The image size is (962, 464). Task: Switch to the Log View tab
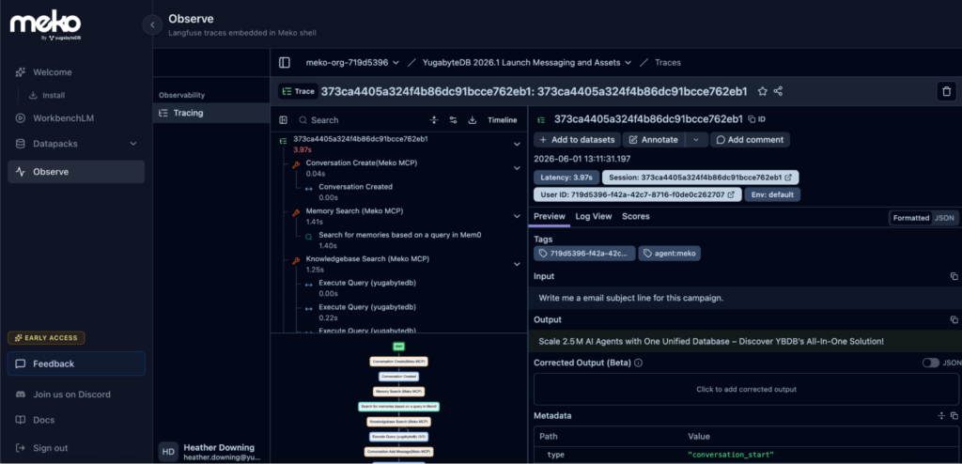click(x=594, y=217)
